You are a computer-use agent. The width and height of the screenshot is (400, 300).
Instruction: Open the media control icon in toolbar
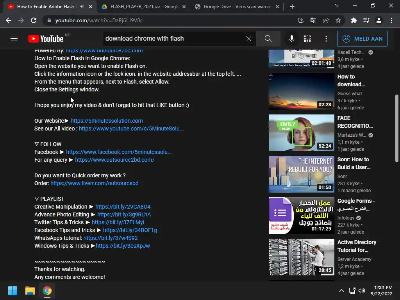[366, 20]
